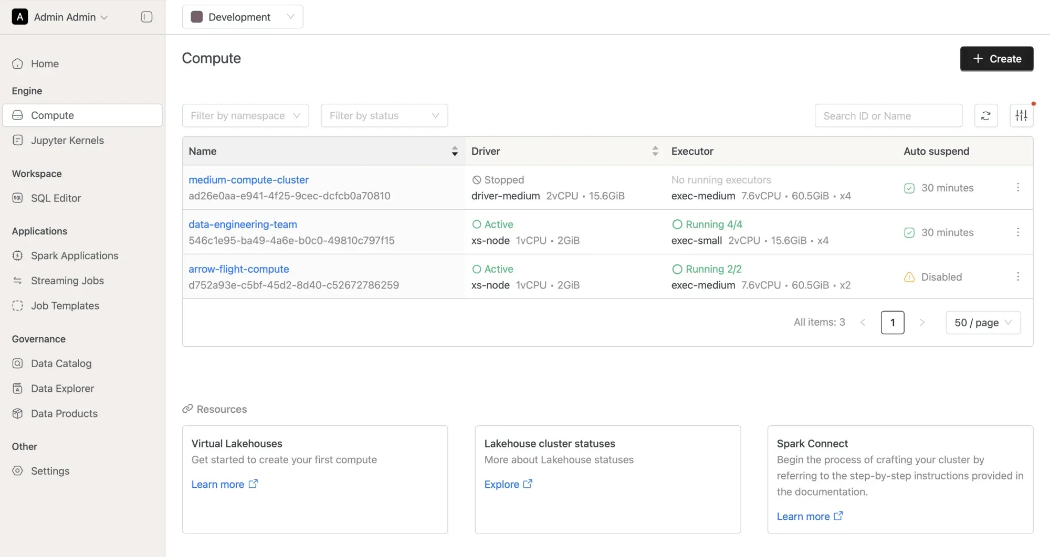
Task: Click Disabled auto suspend warning indicator
Action: pyautogui.click(x=909, y=277)
